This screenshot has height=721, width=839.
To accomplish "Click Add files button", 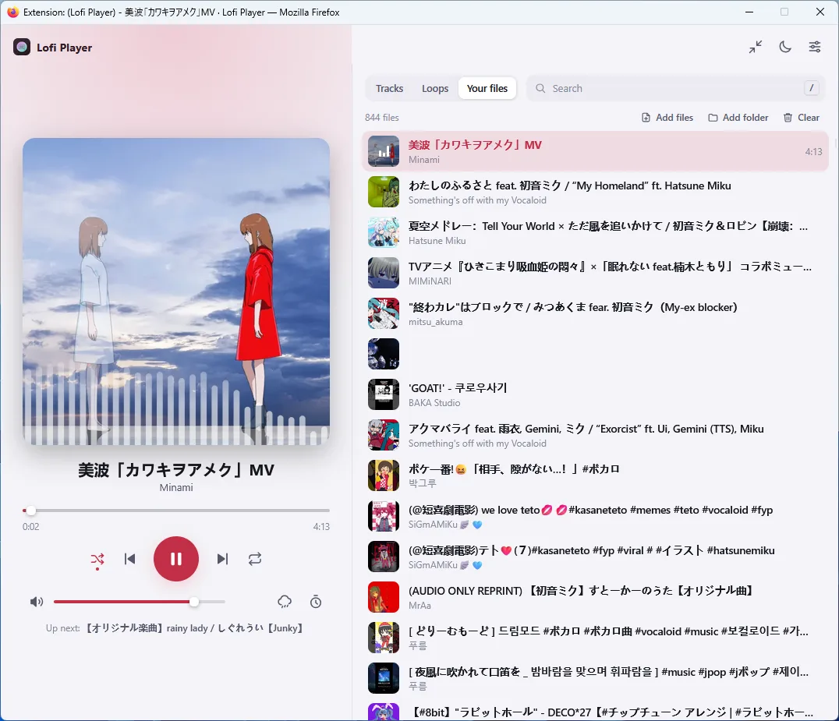I will (667, 118).
